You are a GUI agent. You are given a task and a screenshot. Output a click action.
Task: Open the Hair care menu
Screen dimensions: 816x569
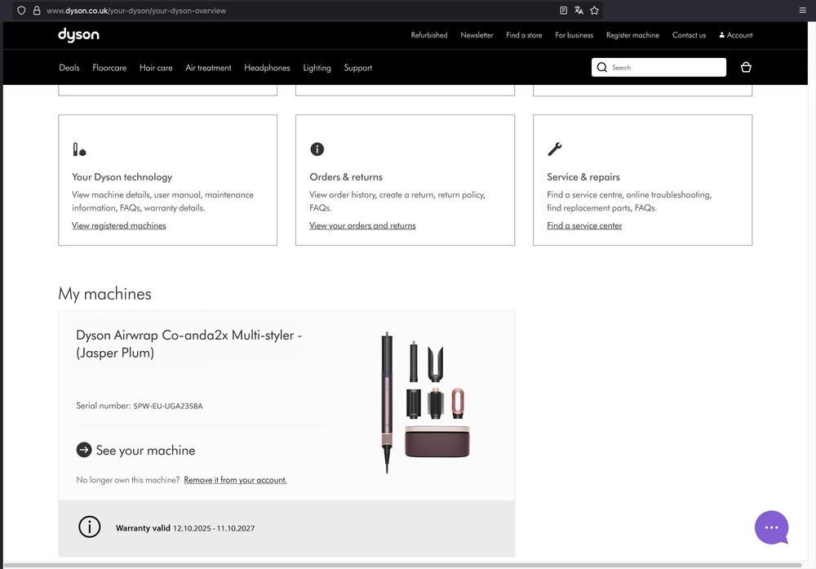pyautogui.click(x=156, y=68)
